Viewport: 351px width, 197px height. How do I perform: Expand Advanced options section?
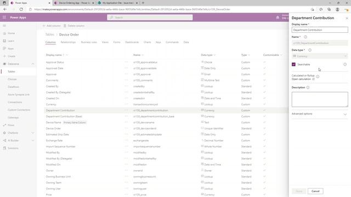pos(319,114)
